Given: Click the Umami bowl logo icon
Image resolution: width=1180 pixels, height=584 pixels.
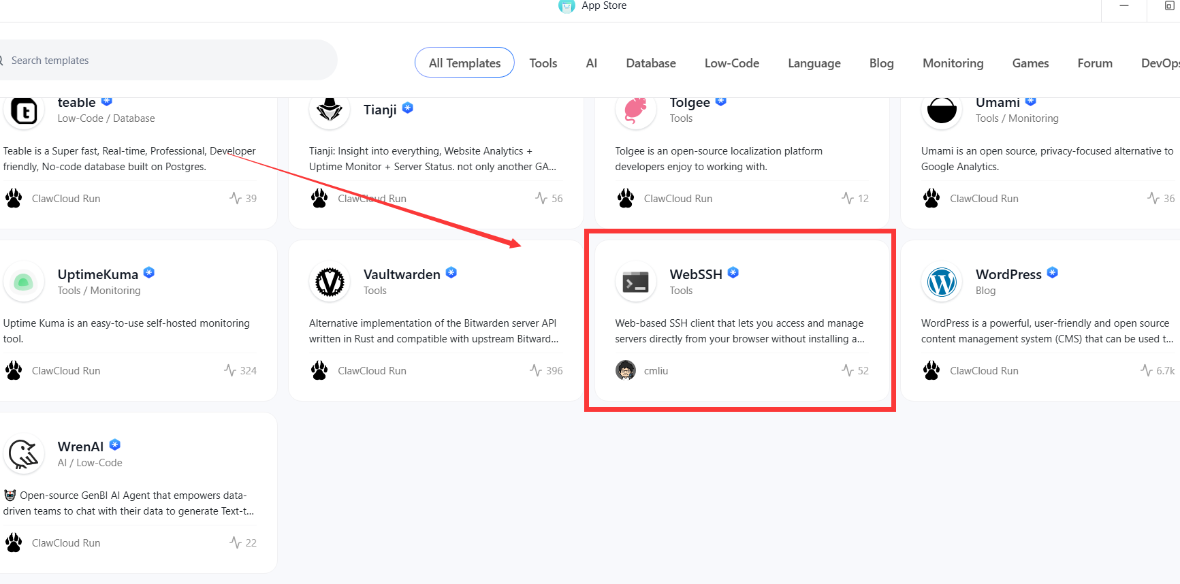Looking at the screenshot, I should tap(942, 110).
